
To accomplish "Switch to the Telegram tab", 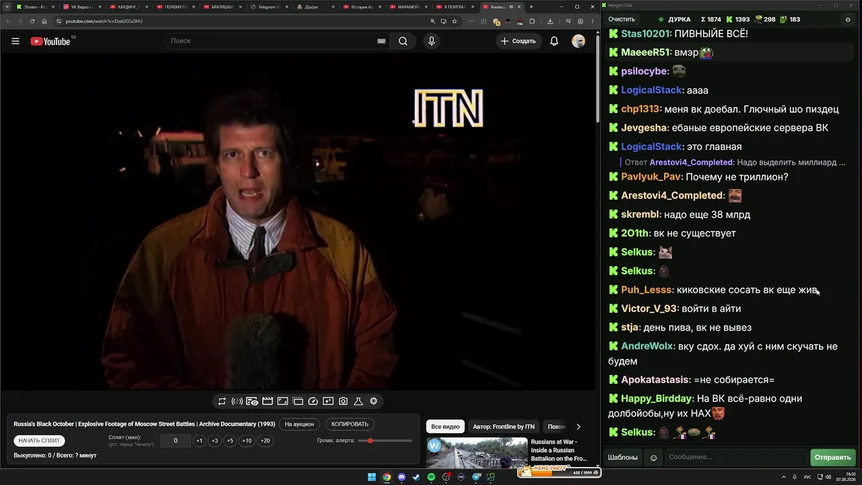I will (x=268, y=7).
